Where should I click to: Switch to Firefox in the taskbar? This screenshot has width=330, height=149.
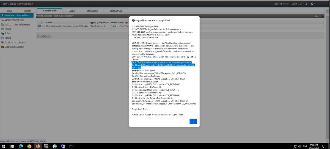38,146
